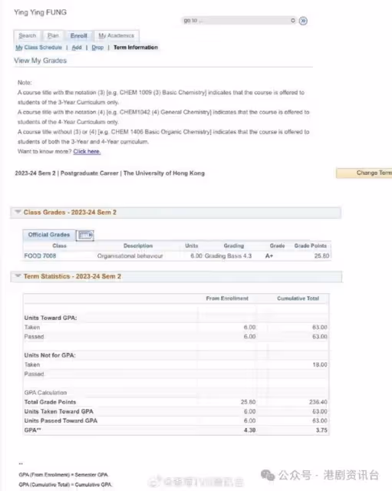Select the Official Grades tab
Viewport: 392px width, 491px height.
pos(49,235)
